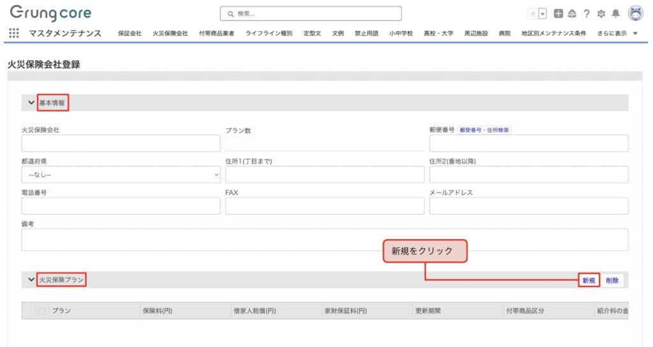
Task: Click the favorites star icon
Action: [x=532, y=13]
